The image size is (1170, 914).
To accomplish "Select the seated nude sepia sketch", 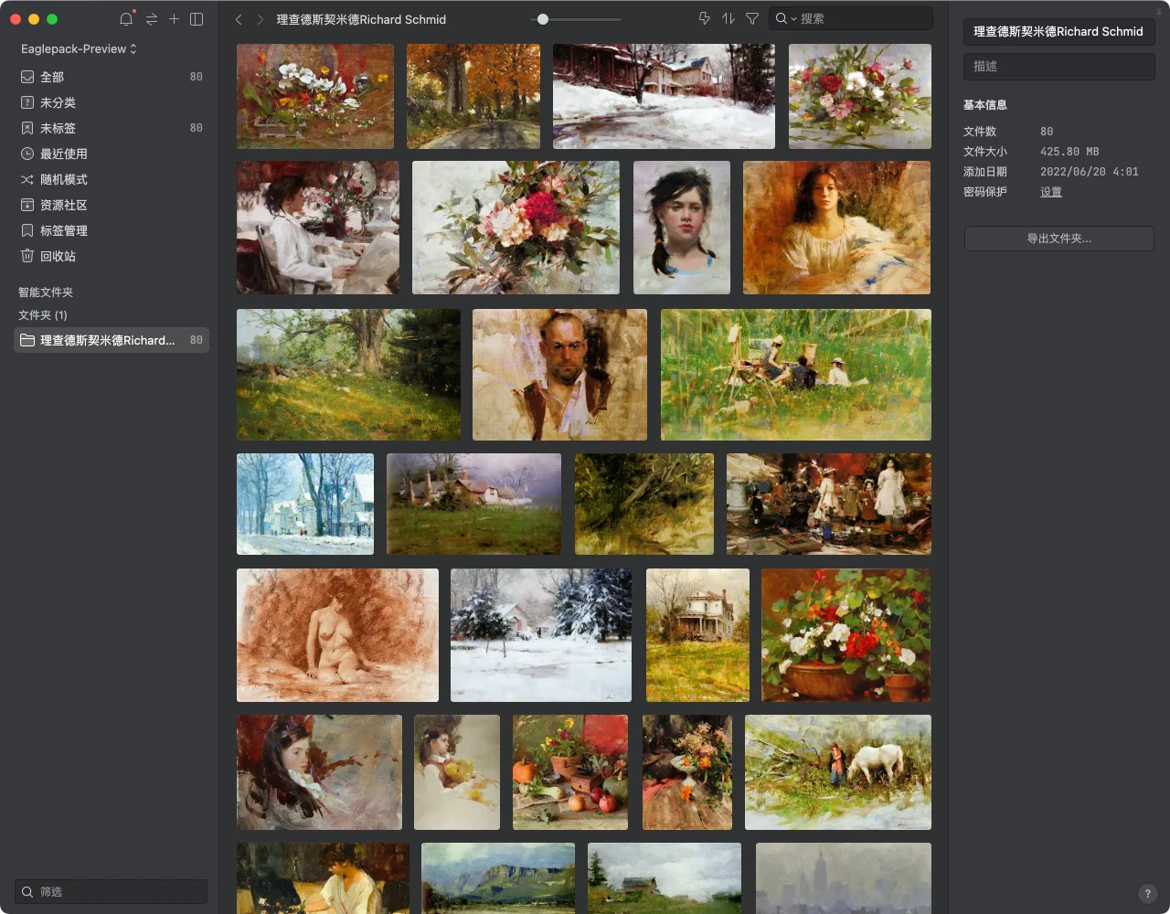I will point(337,635).
